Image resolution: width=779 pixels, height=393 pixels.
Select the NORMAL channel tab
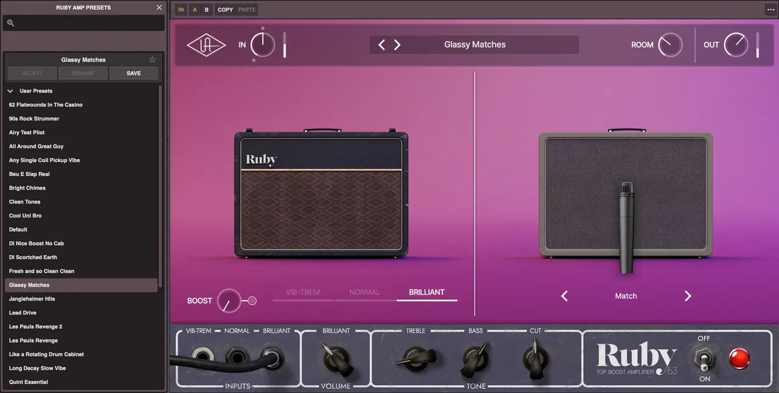click(365, 292)
